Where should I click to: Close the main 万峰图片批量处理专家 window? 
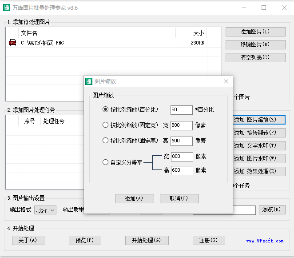pos(284,8)
